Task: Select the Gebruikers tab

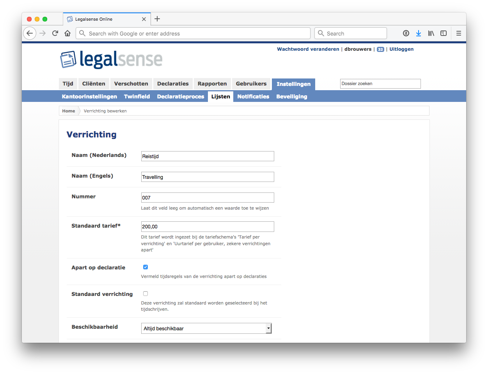Action: pyautogui.click(x=251, y=84)
